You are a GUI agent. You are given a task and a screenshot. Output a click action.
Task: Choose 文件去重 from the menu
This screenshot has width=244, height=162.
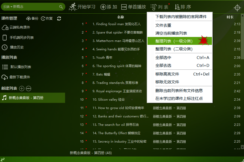tap(163, 25)
